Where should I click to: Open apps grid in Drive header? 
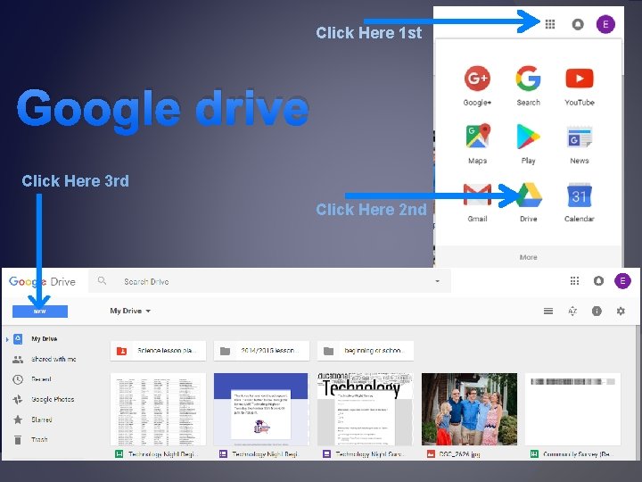[x=574, y=281]
